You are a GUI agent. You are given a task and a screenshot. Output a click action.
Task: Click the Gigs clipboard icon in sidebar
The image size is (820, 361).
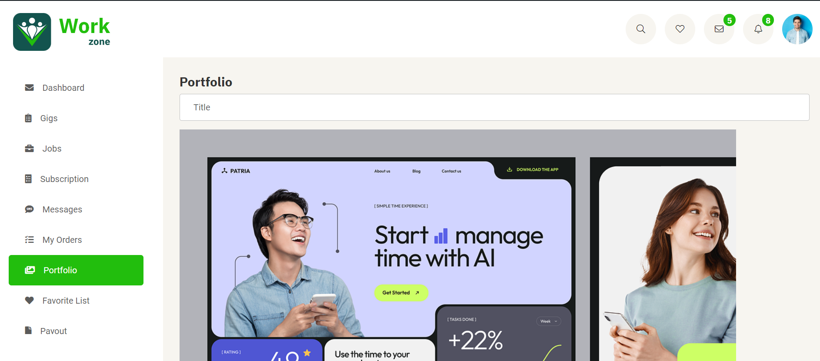[28, 118]
